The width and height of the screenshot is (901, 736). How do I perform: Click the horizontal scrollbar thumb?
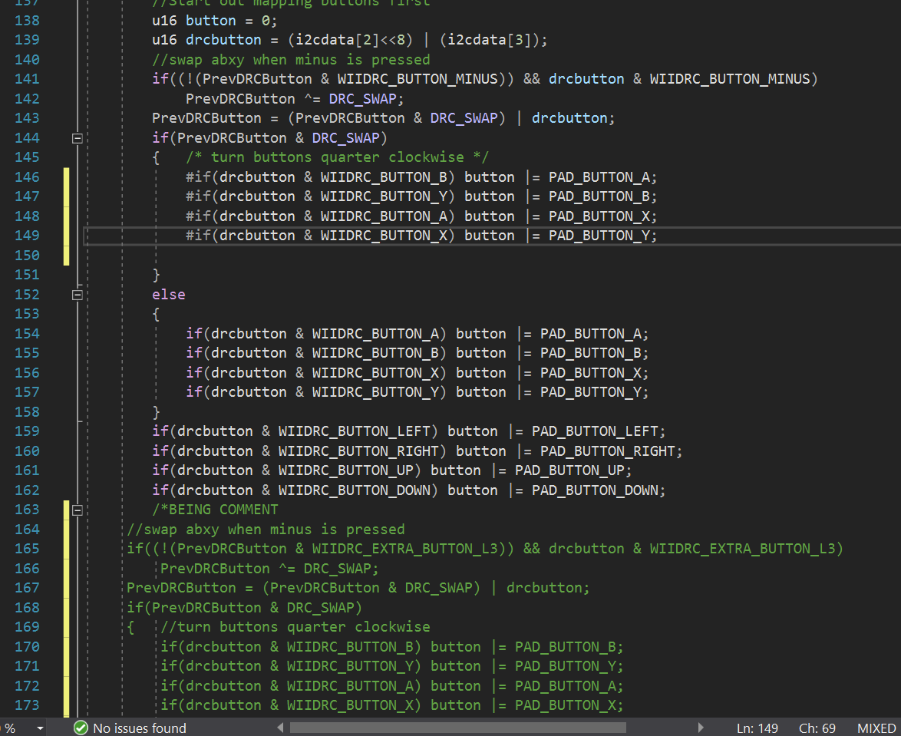[457, 728]
